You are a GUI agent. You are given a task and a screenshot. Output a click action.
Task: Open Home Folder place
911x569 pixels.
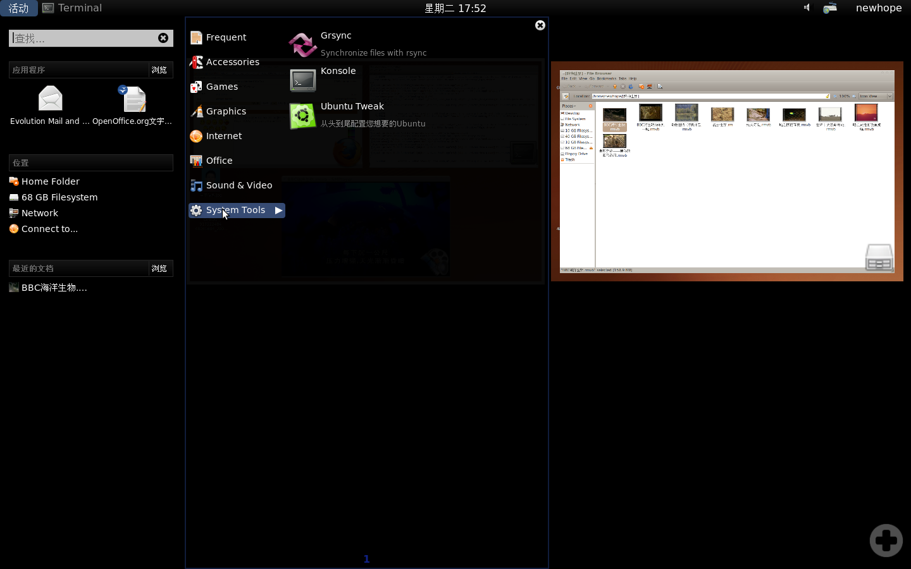[51, 181]
